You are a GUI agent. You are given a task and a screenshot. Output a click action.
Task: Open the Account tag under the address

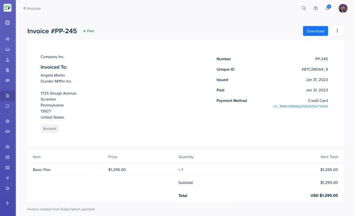click(49, 128)
